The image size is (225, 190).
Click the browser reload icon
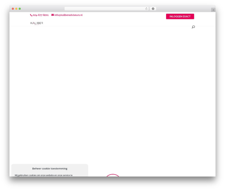coord(146,9)
